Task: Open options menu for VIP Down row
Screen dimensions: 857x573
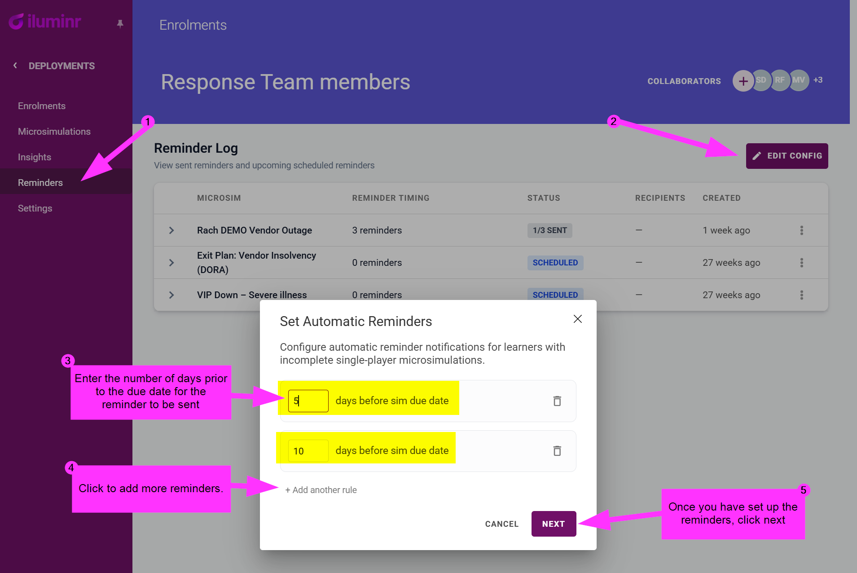Action: 801,295
